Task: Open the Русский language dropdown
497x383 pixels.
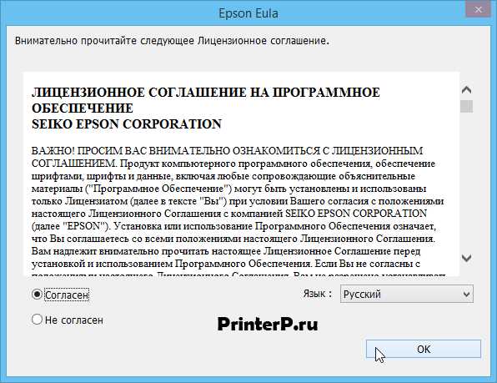Action: (407, 294)
